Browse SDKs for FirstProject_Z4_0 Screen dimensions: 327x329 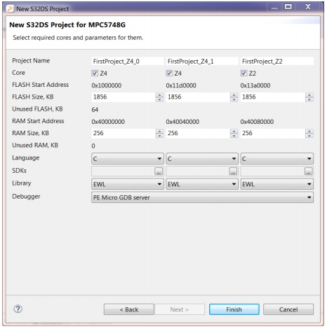[x=159, y=171]
